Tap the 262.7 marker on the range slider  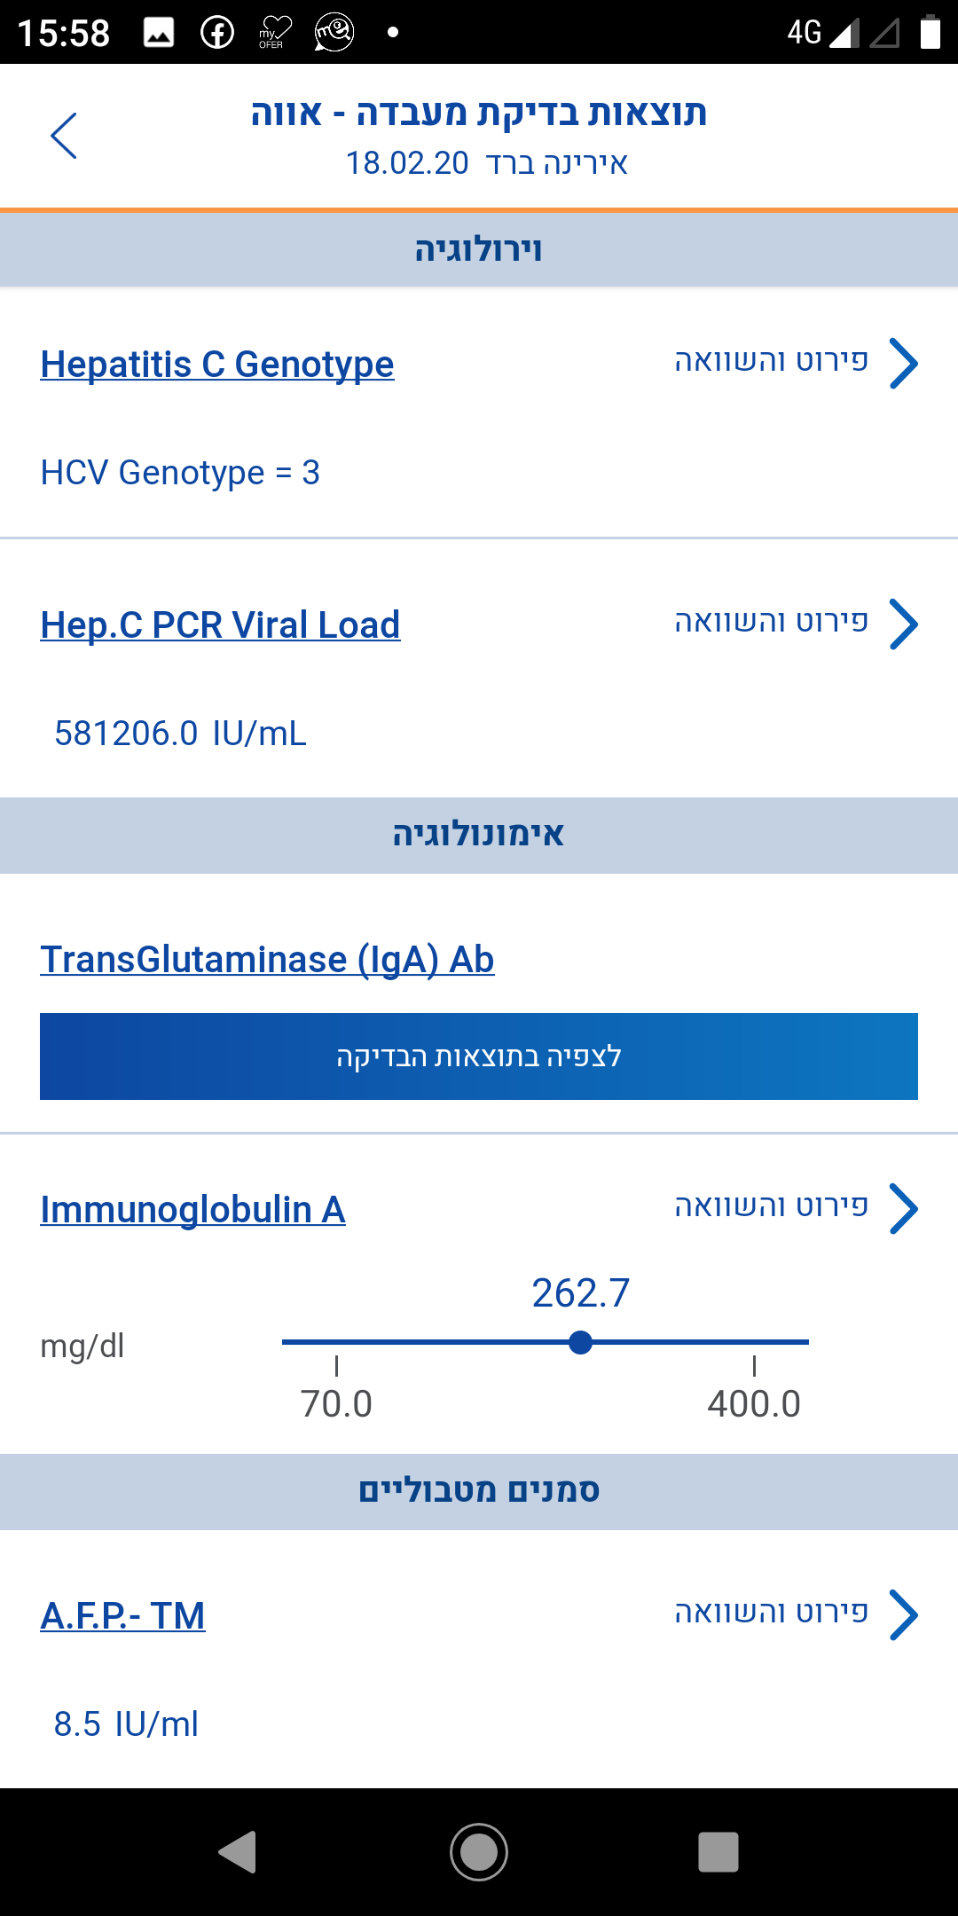click(581, 1342)
